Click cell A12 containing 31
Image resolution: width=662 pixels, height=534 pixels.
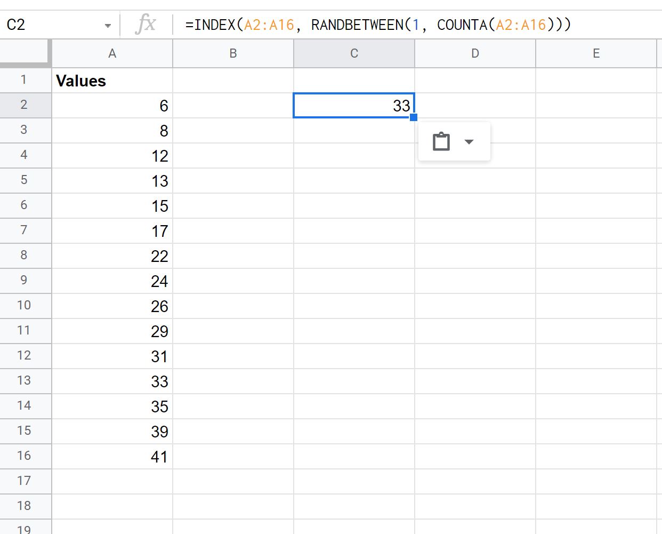coord(112,356)
